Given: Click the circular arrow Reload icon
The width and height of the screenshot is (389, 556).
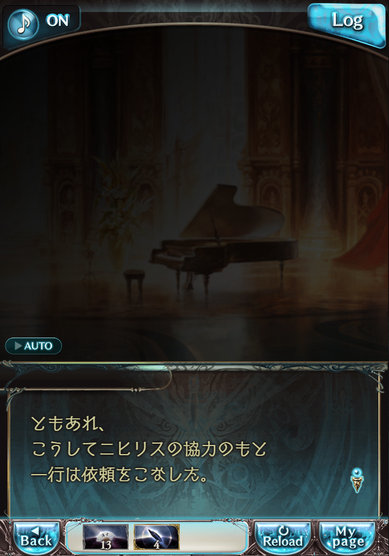Looking at the screenshot, I should tap(283, 531).
